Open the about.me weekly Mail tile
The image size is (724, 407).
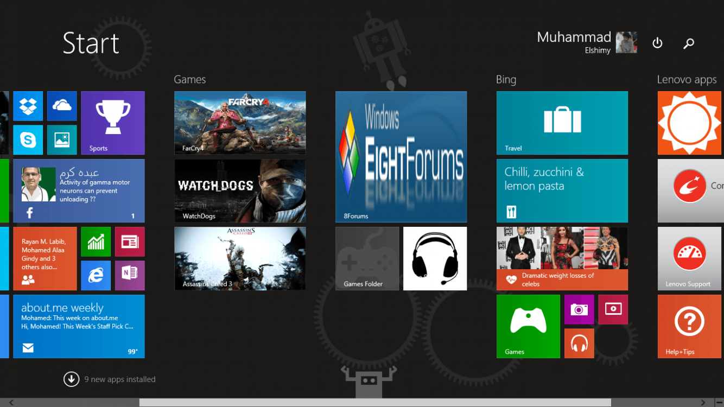(79, 327)
